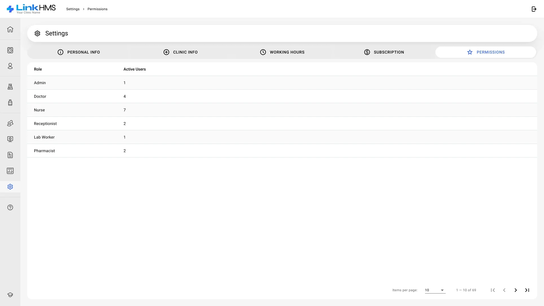
Task: Select the Permissions tab
Action: tap(486, 52)
